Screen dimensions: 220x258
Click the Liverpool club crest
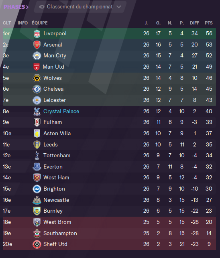point(37,34)
